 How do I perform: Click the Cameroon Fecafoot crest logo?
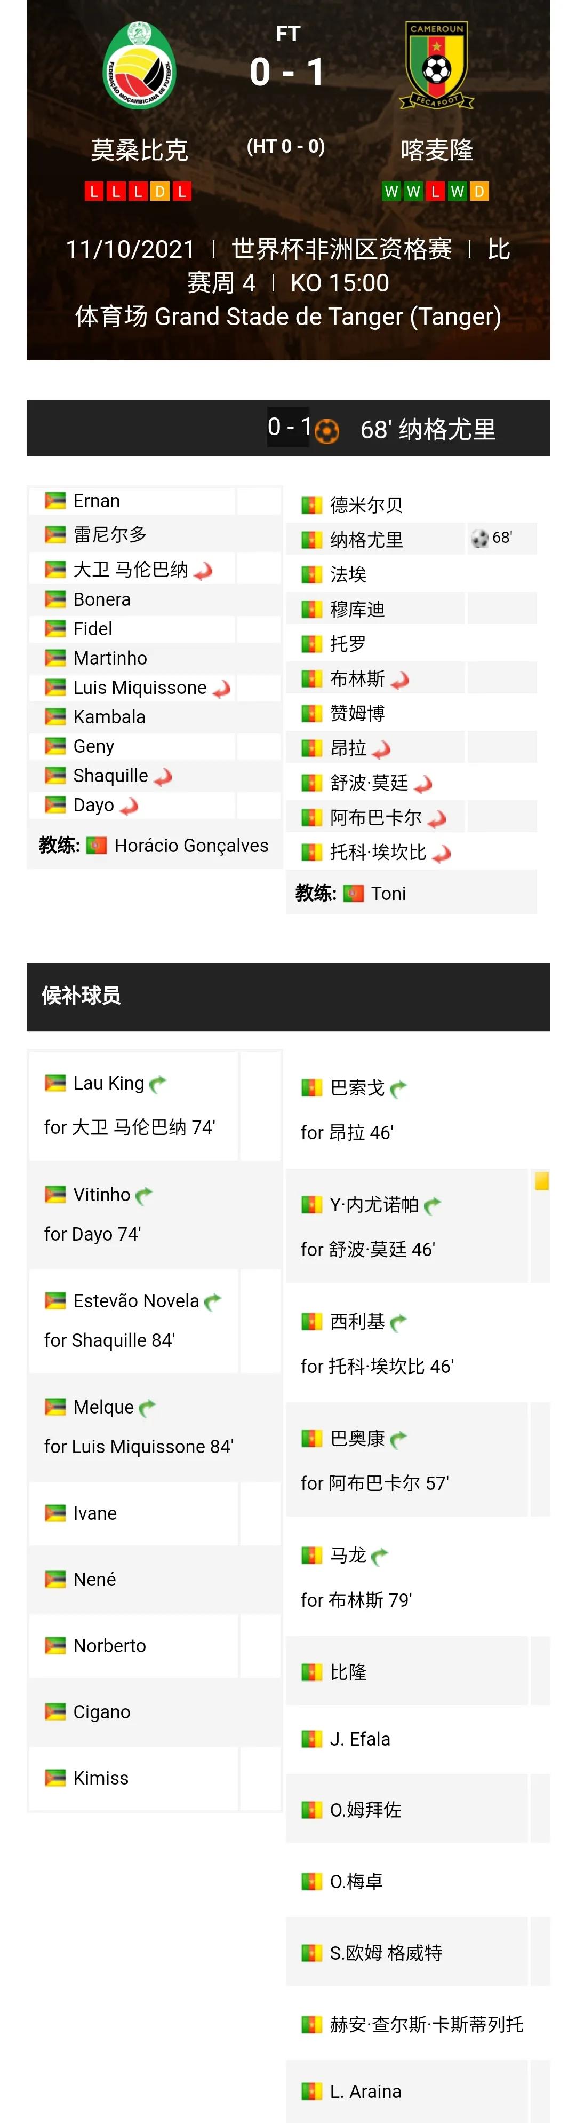[x=436, y=66]
